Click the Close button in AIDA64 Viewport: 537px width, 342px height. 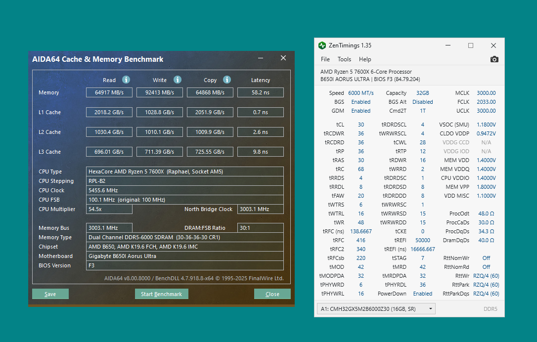[272, 294]
